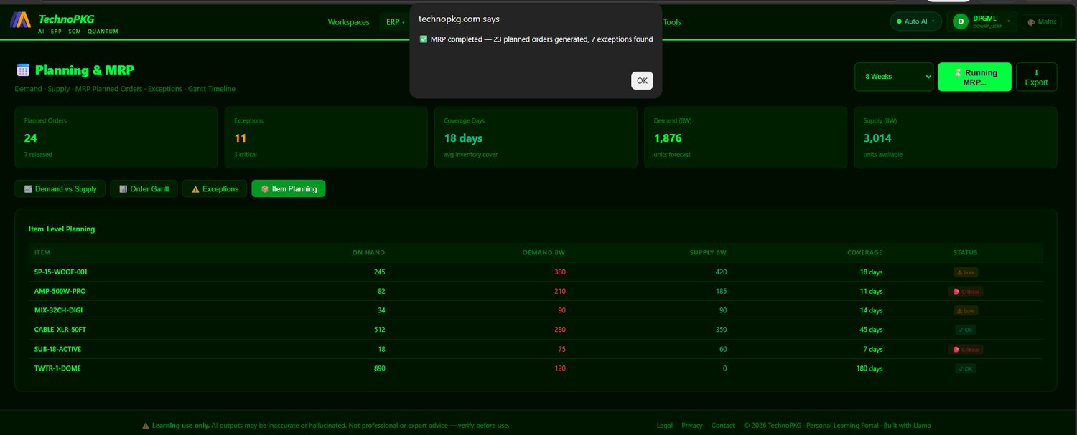Click the DEMAND 8W column header

click(x=544, y=252)
